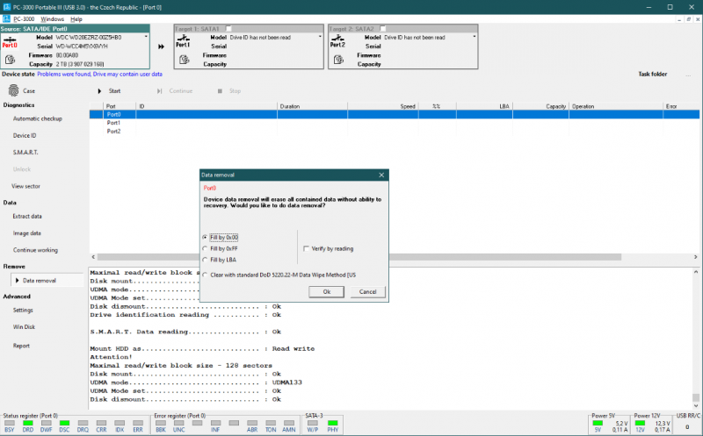Click Cancel in Data removal dialog
The image size is (703, 436).
(x=367, y=291)
